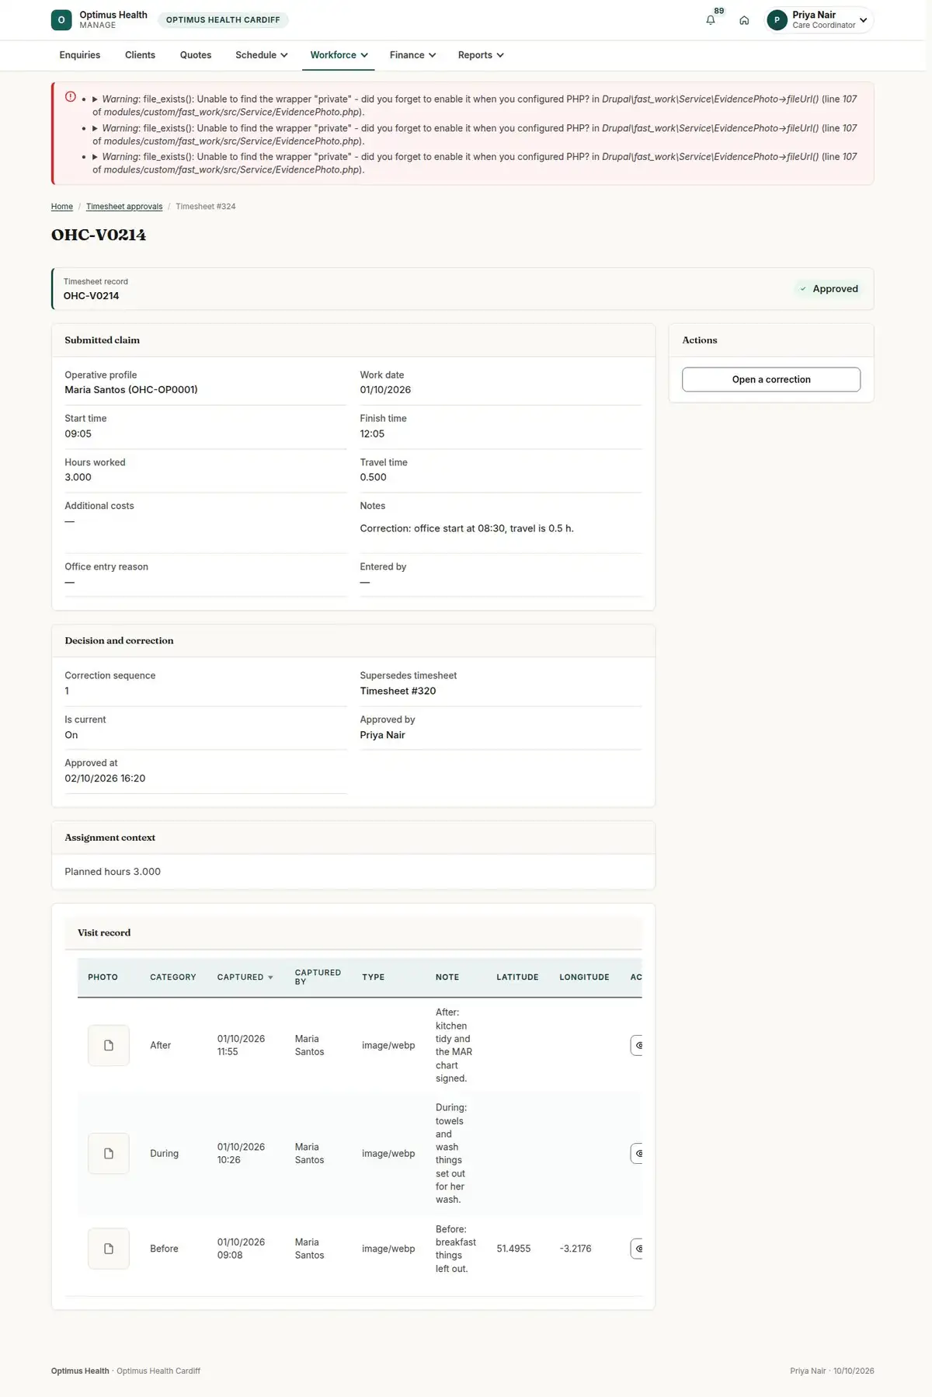Open the photo file icon for the Before row
The image size is (932, 1397).
click(x=109, y=1249)
